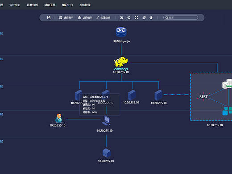Click the bottom server's 10.20.255.10 label
232x174 pixels.
point(106,161)
